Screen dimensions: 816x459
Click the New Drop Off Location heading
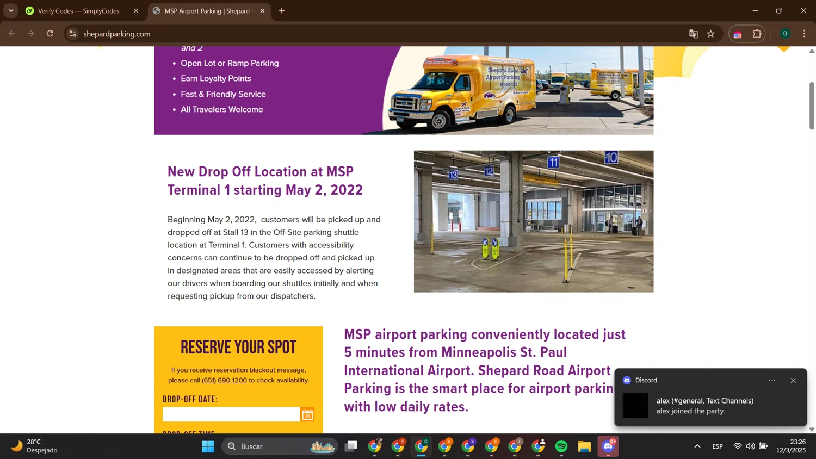tap(265, 181)
